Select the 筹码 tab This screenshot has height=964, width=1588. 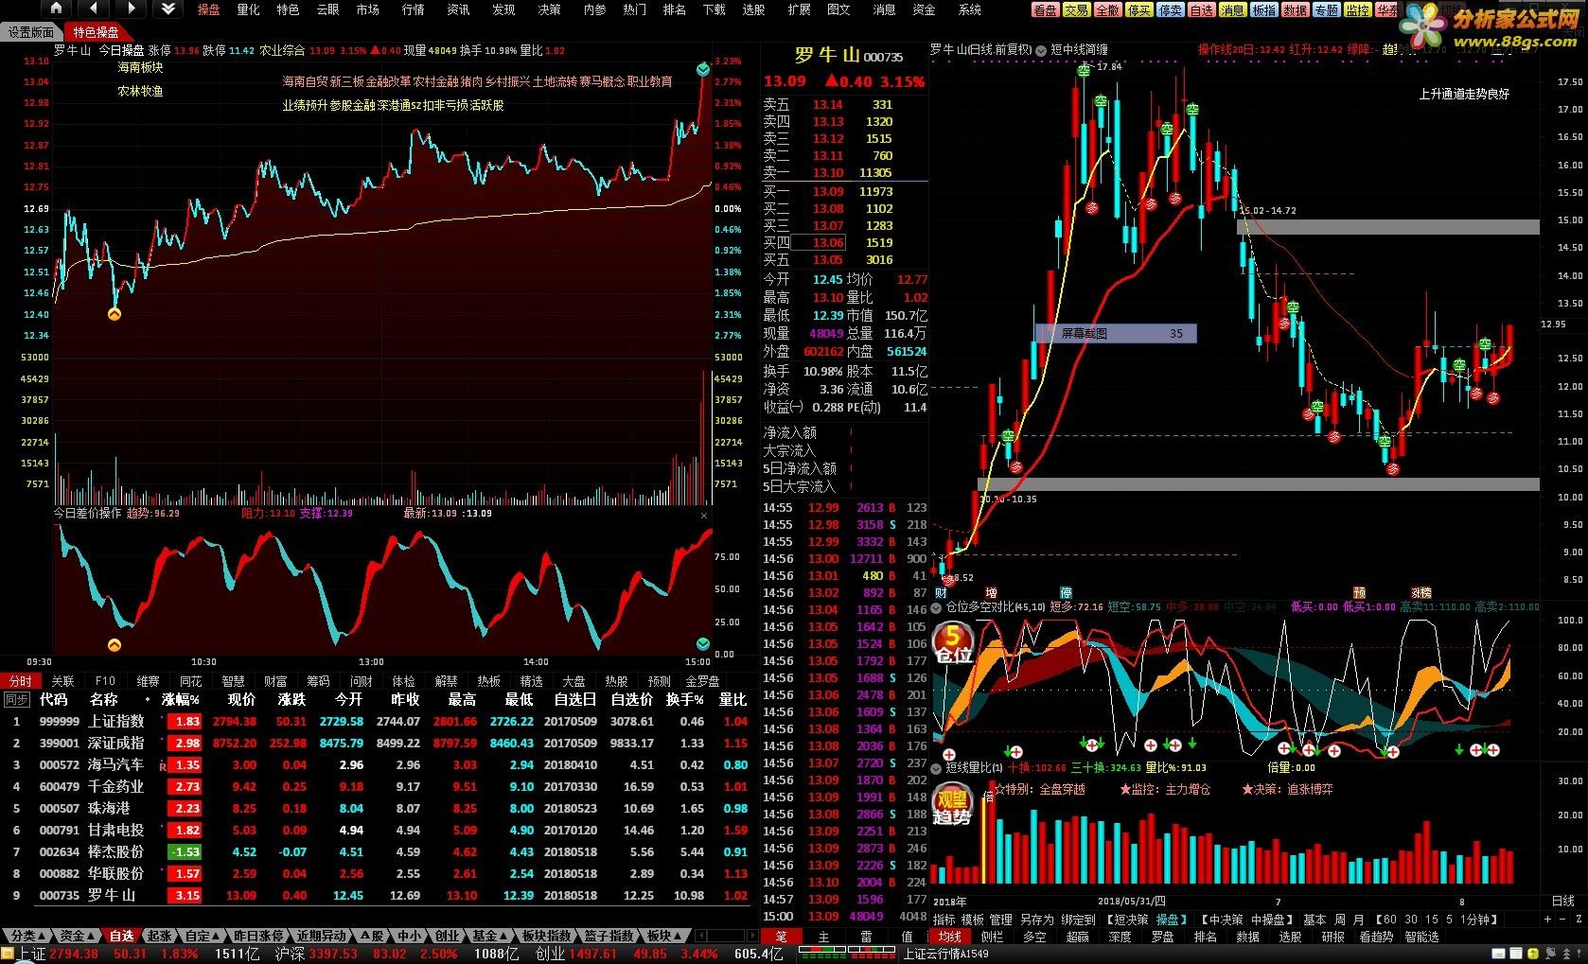click(x=318, y=681)
